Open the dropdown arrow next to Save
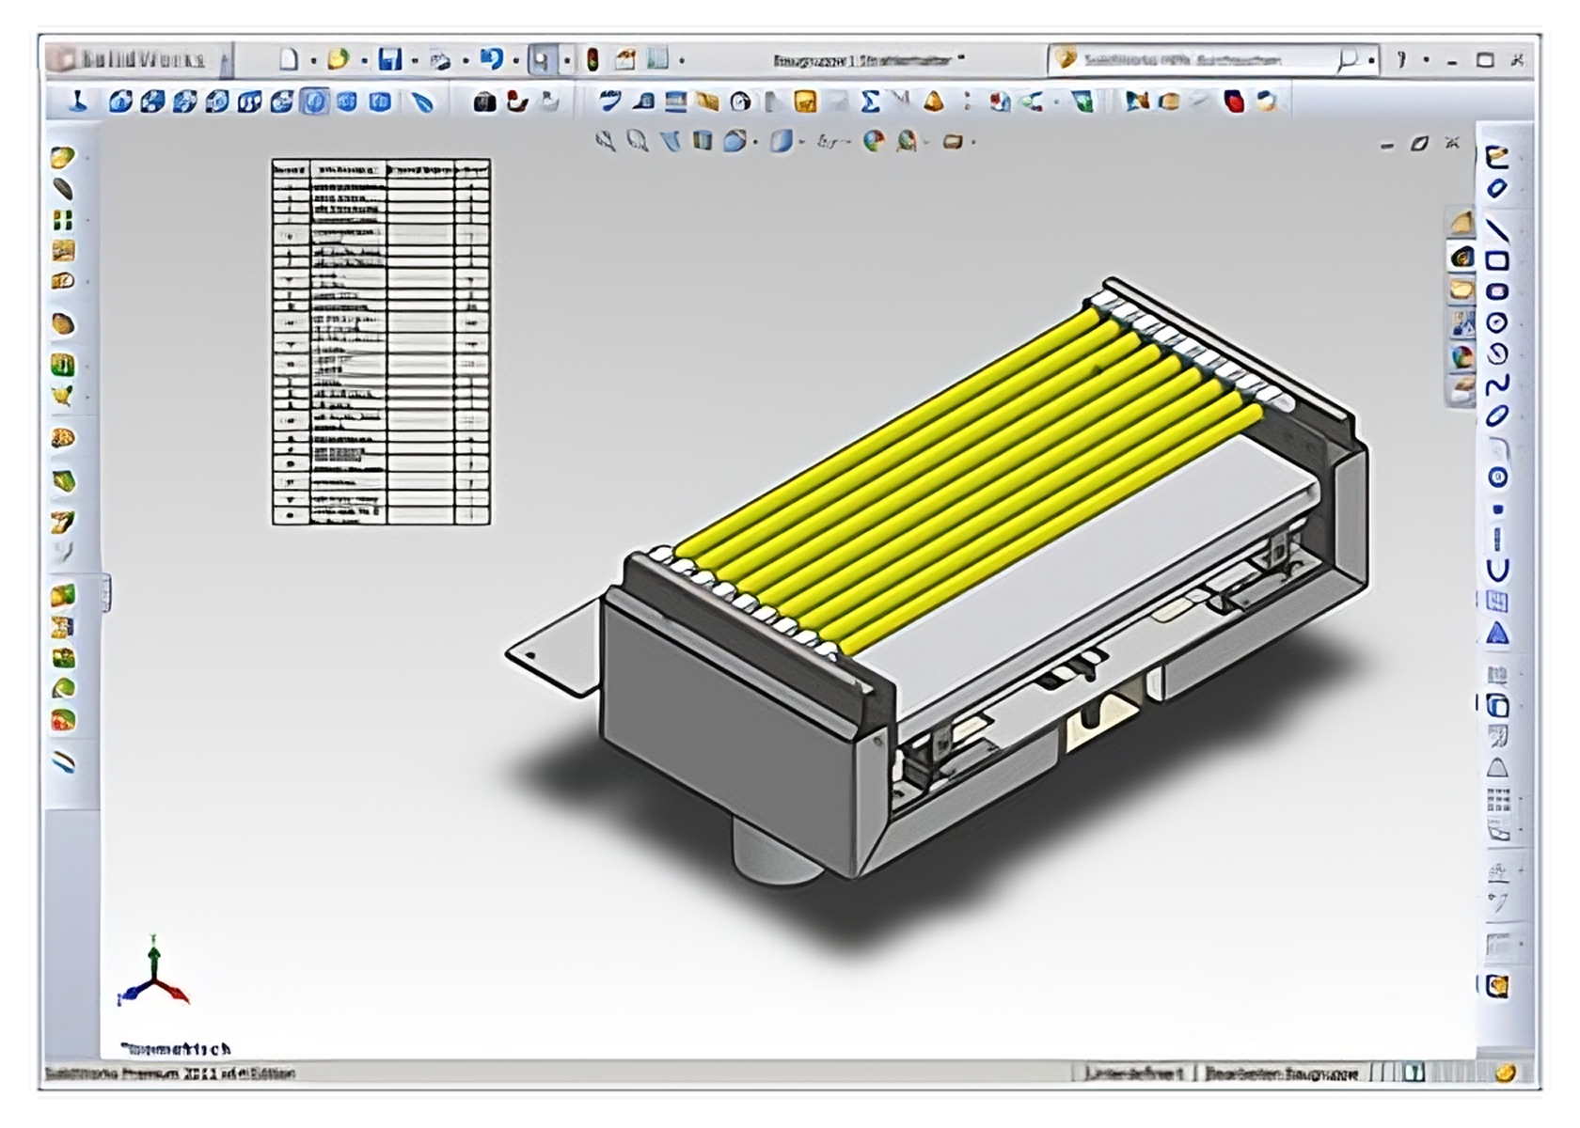Screen dimensions: 1580x1128 coord(414,61)
